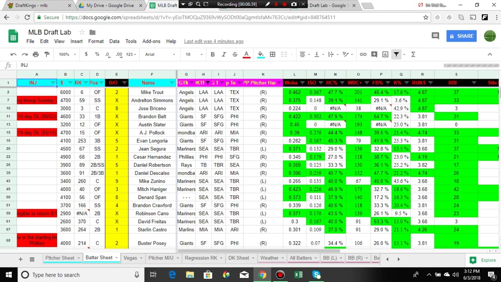This screenshot has height=282, width=501.
Task: Open horizontal align dropdown
Action: (305, 54)
